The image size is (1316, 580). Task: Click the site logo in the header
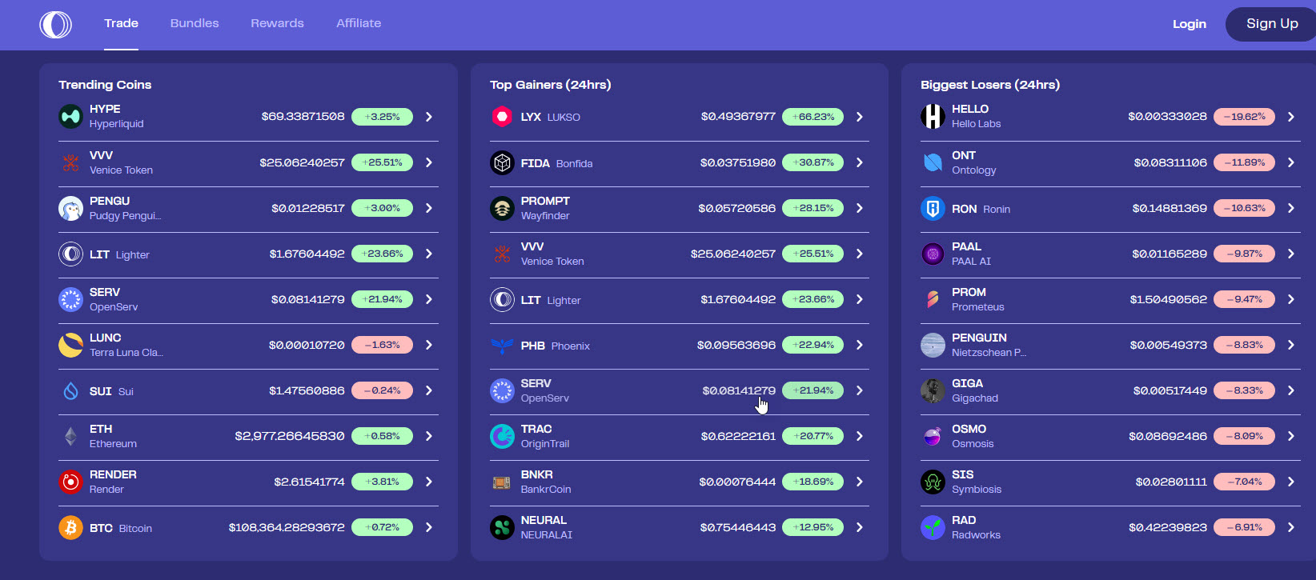pos(56,24)
